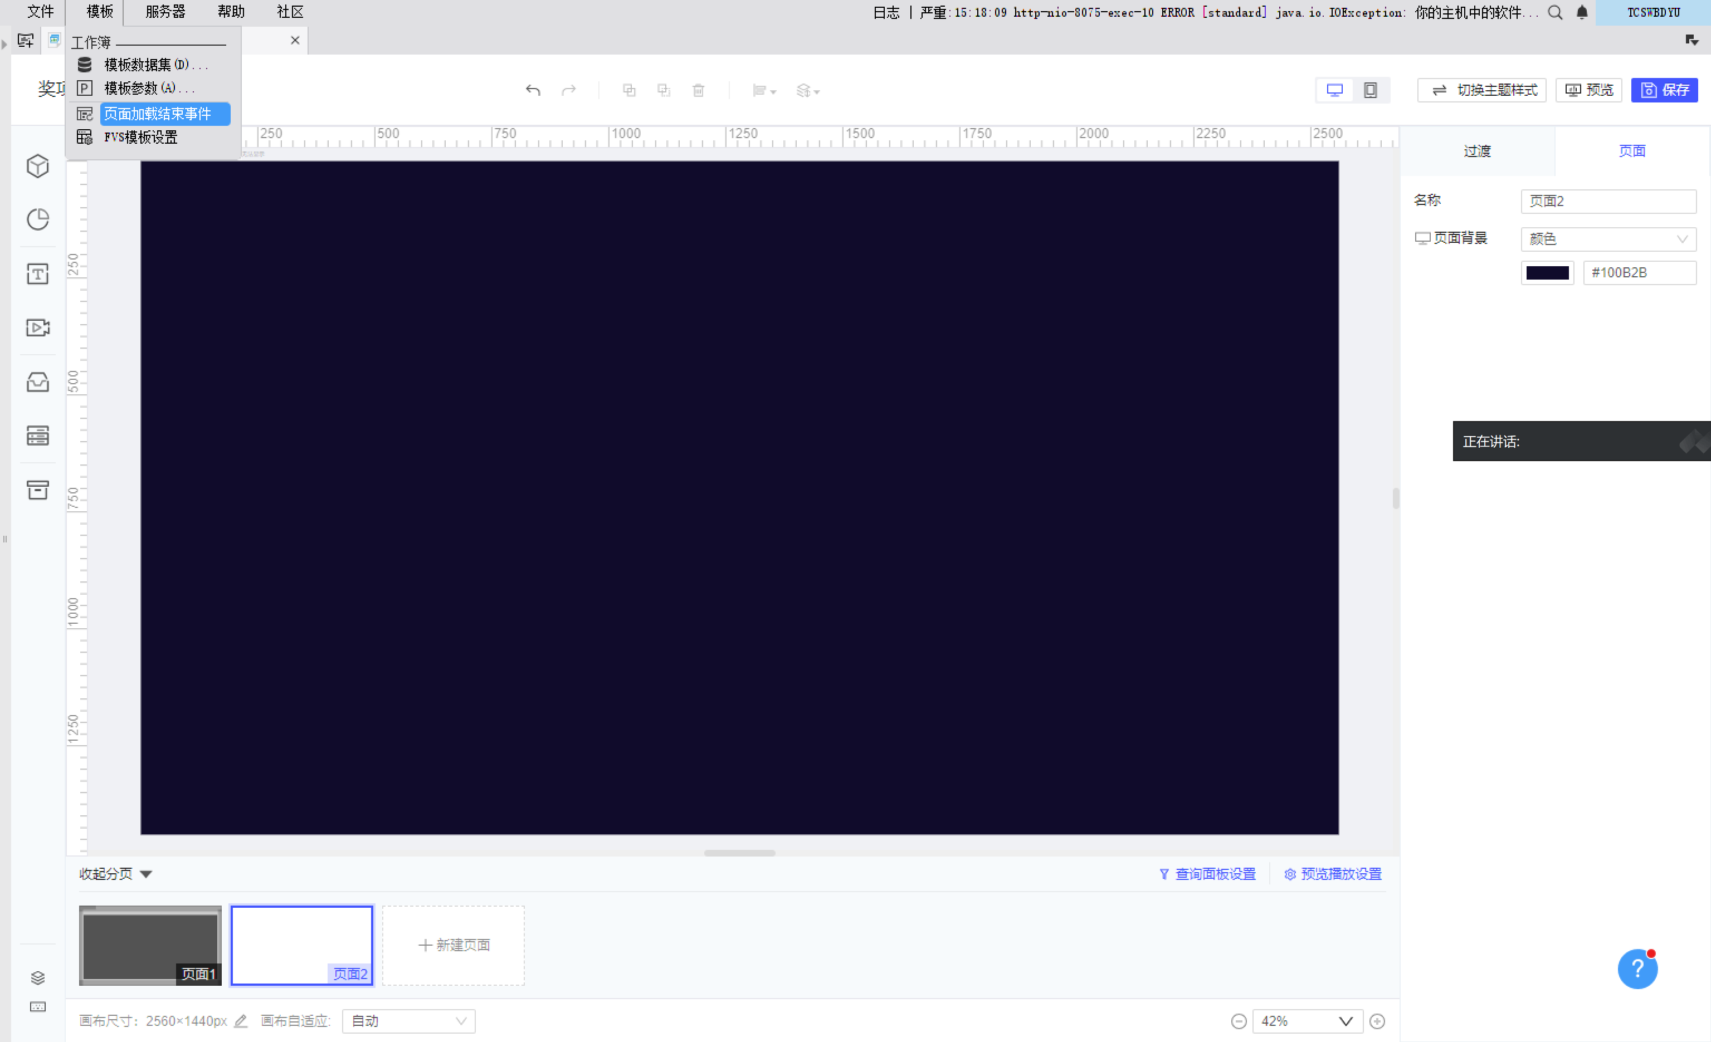Click the 保存 save button
This screenshot has width=1711, height=1042.
pos(1664,90)
